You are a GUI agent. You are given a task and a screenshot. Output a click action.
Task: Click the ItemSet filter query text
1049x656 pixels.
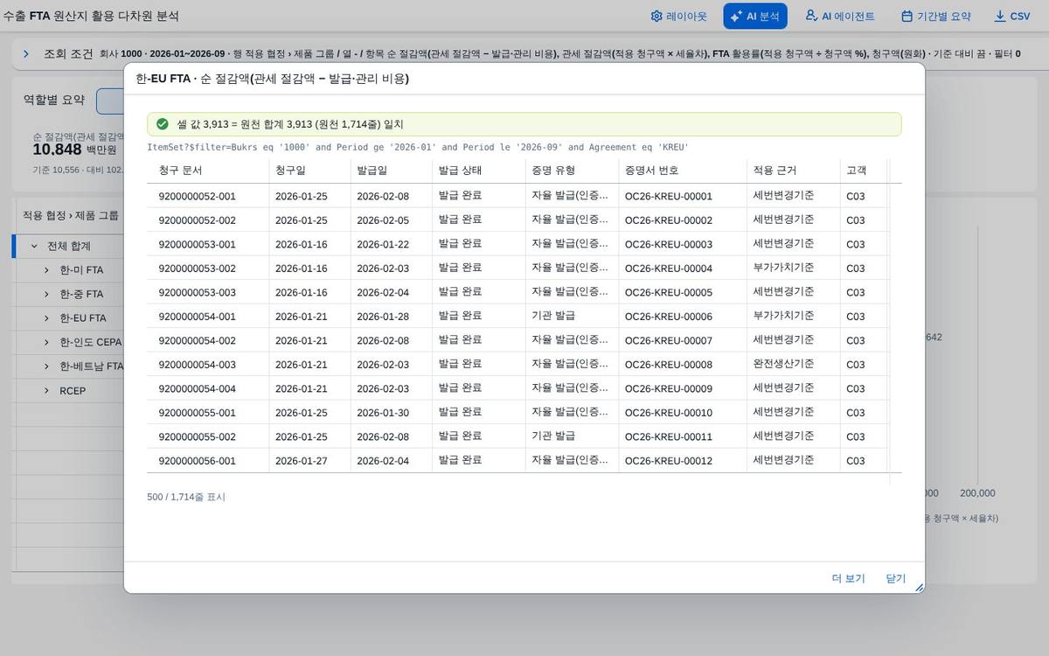click(418, 147)
